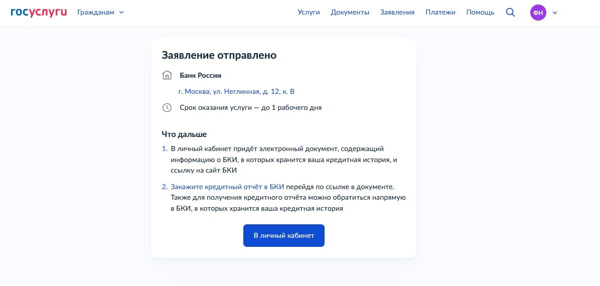600x286 pixels.
Task: Expand the profile chevron beside the avatar
Action: pyautogui.click(x=555, y=13)
